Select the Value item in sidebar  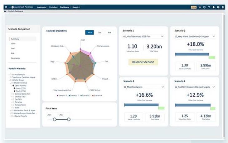(13, 44)
